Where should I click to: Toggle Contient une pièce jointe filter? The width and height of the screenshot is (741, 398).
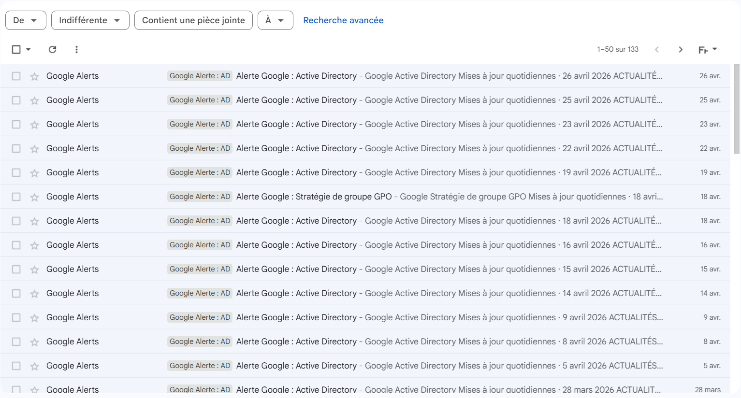[x=193, y=20]
